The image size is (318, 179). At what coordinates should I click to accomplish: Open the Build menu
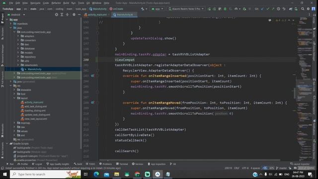pos(66,3)
